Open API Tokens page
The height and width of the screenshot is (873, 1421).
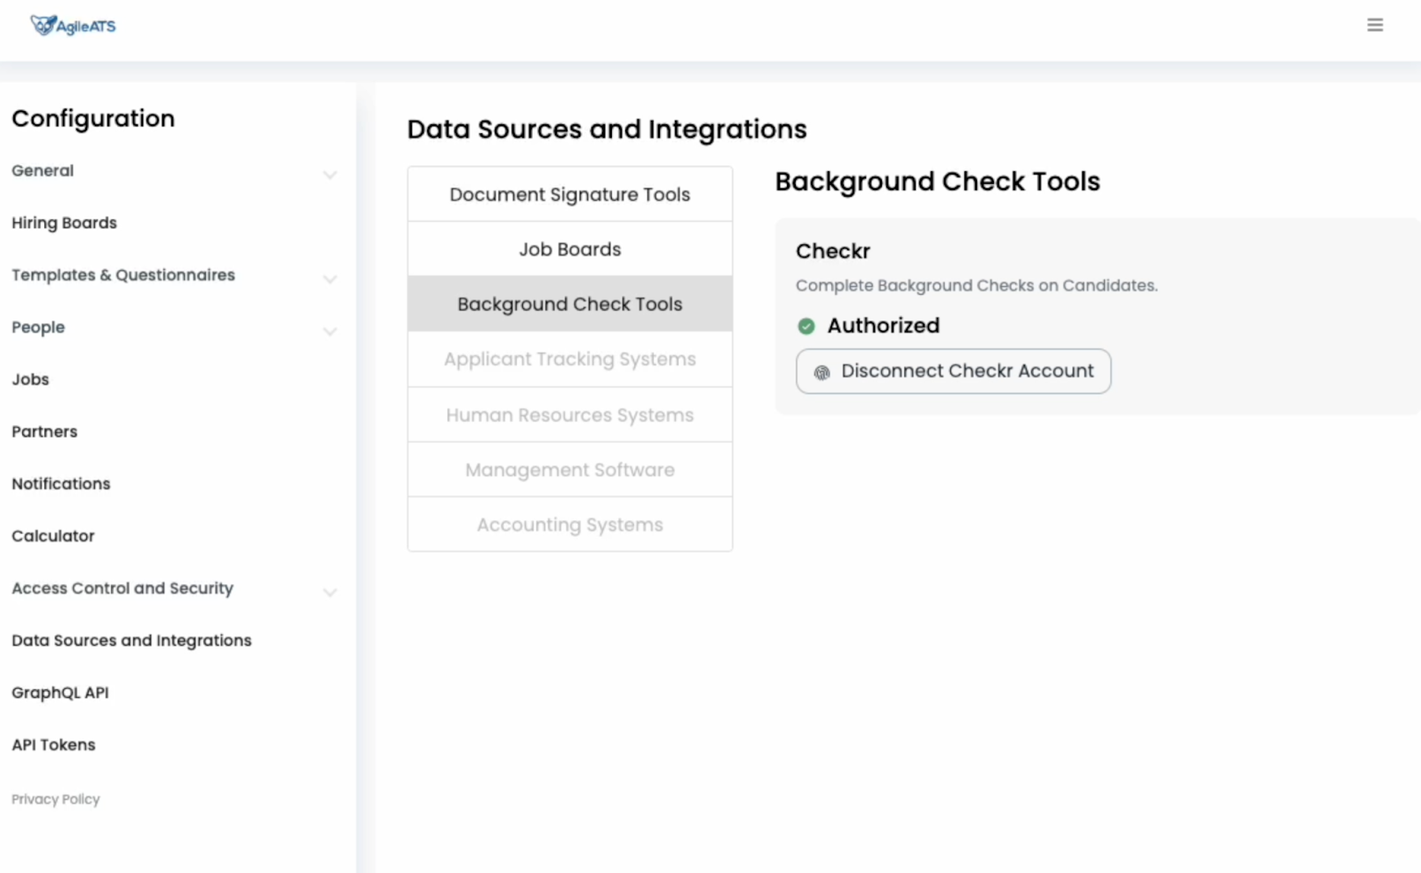click(53, 745)
